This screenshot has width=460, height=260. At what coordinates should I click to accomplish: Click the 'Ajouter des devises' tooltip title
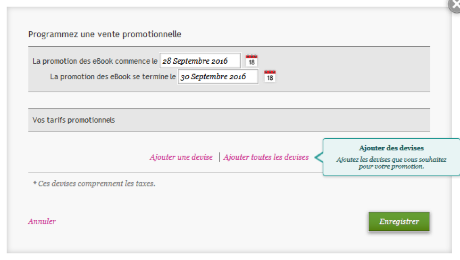(391, 148)
